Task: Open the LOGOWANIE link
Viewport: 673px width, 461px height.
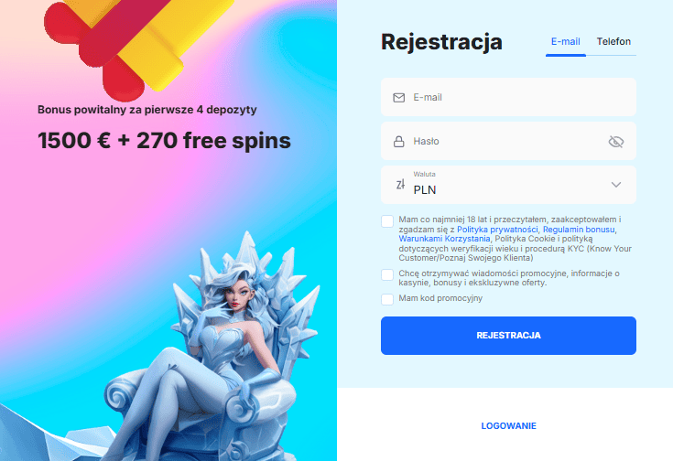Action: pos(508,426)
